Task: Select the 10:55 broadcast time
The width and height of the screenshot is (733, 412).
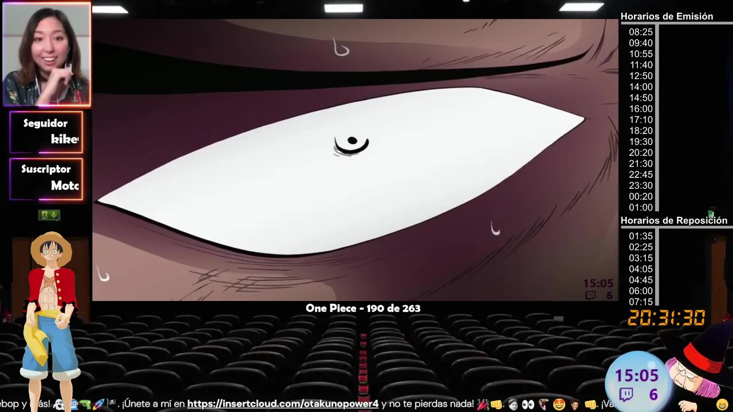Action: coord(641,54)
